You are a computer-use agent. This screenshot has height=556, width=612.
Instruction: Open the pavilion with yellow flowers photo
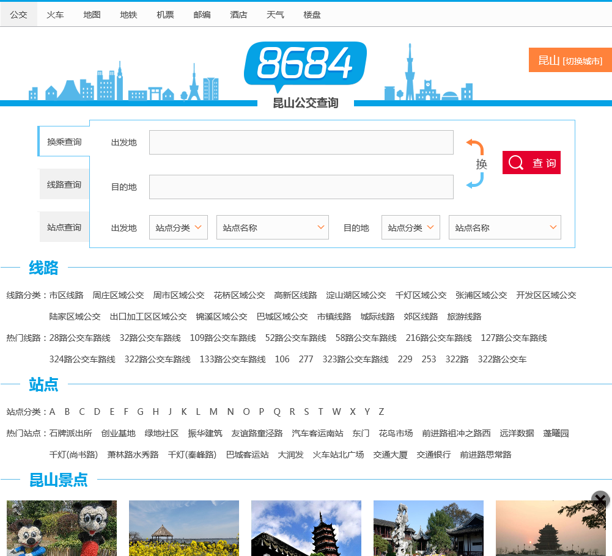pyautogui.click(x=184, y=528)
